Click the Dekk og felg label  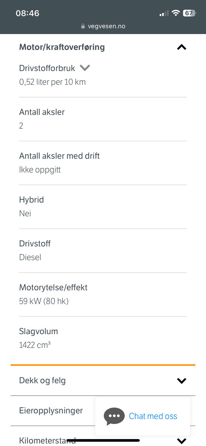pos(42,380)
